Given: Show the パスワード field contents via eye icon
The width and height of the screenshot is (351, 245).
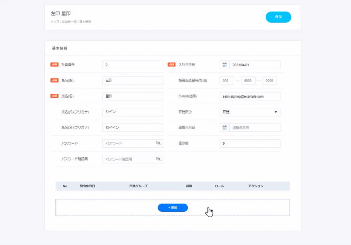Looking at the screenshot, I should point(158,143).
